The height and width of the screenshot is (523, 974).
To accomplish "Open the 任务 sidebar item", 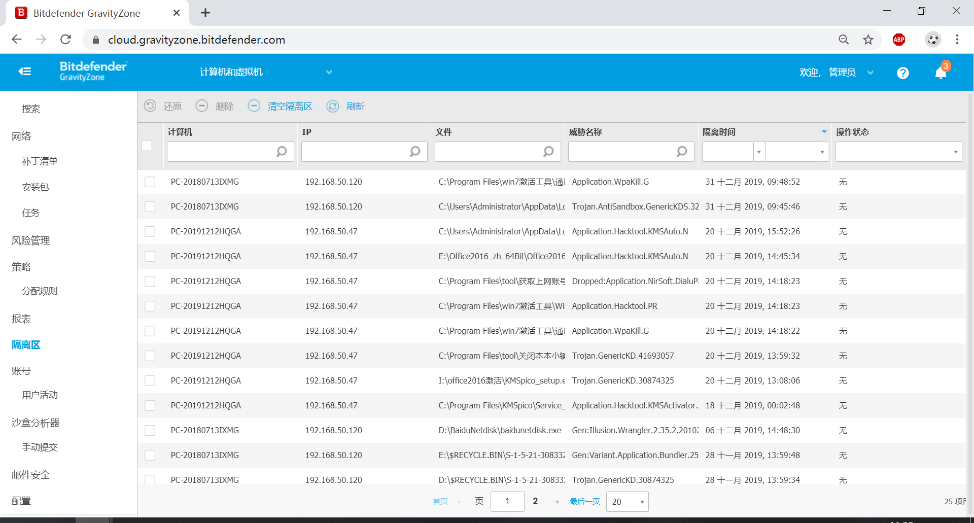I will (x=30, y=213).
